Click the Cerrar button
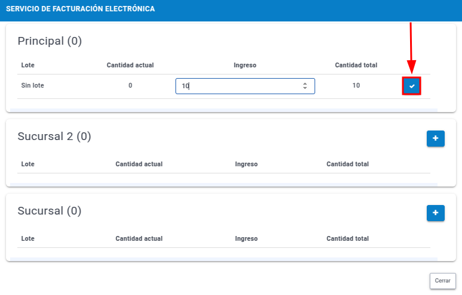The width and height of the screenshot is (462, 295). 442,281
